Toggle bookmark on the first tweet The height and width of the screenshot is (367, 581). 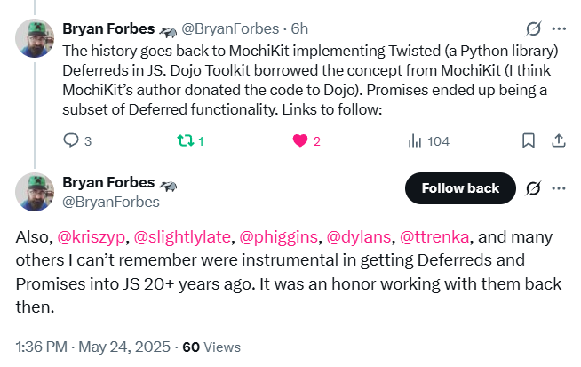point(529,141)
